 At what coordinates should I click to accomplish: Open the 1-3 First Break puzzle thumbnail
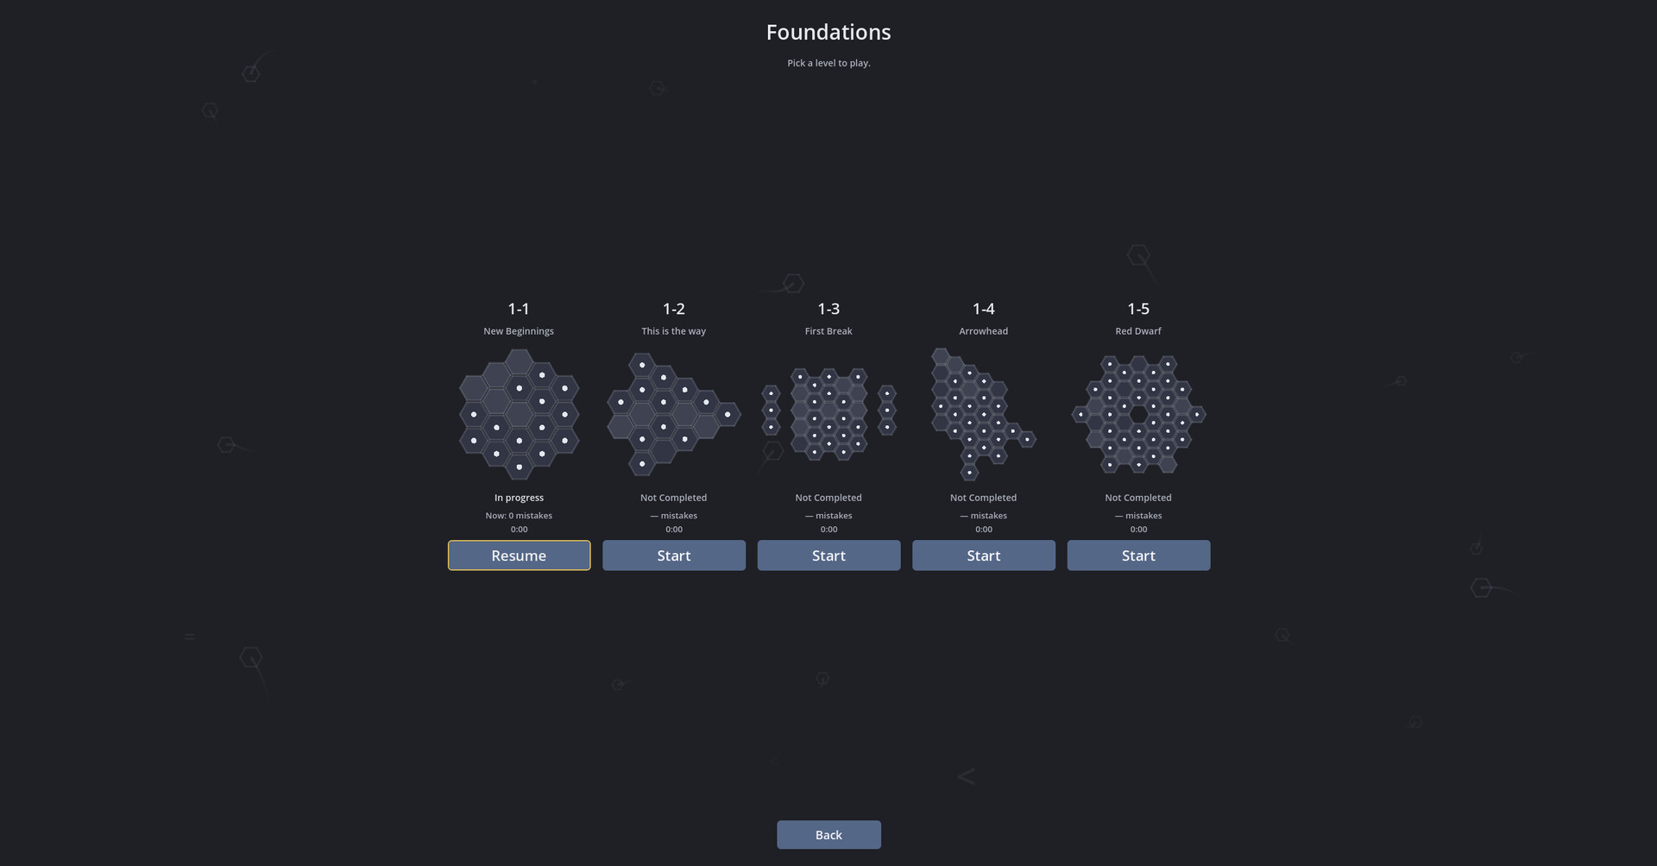(828, 414)
